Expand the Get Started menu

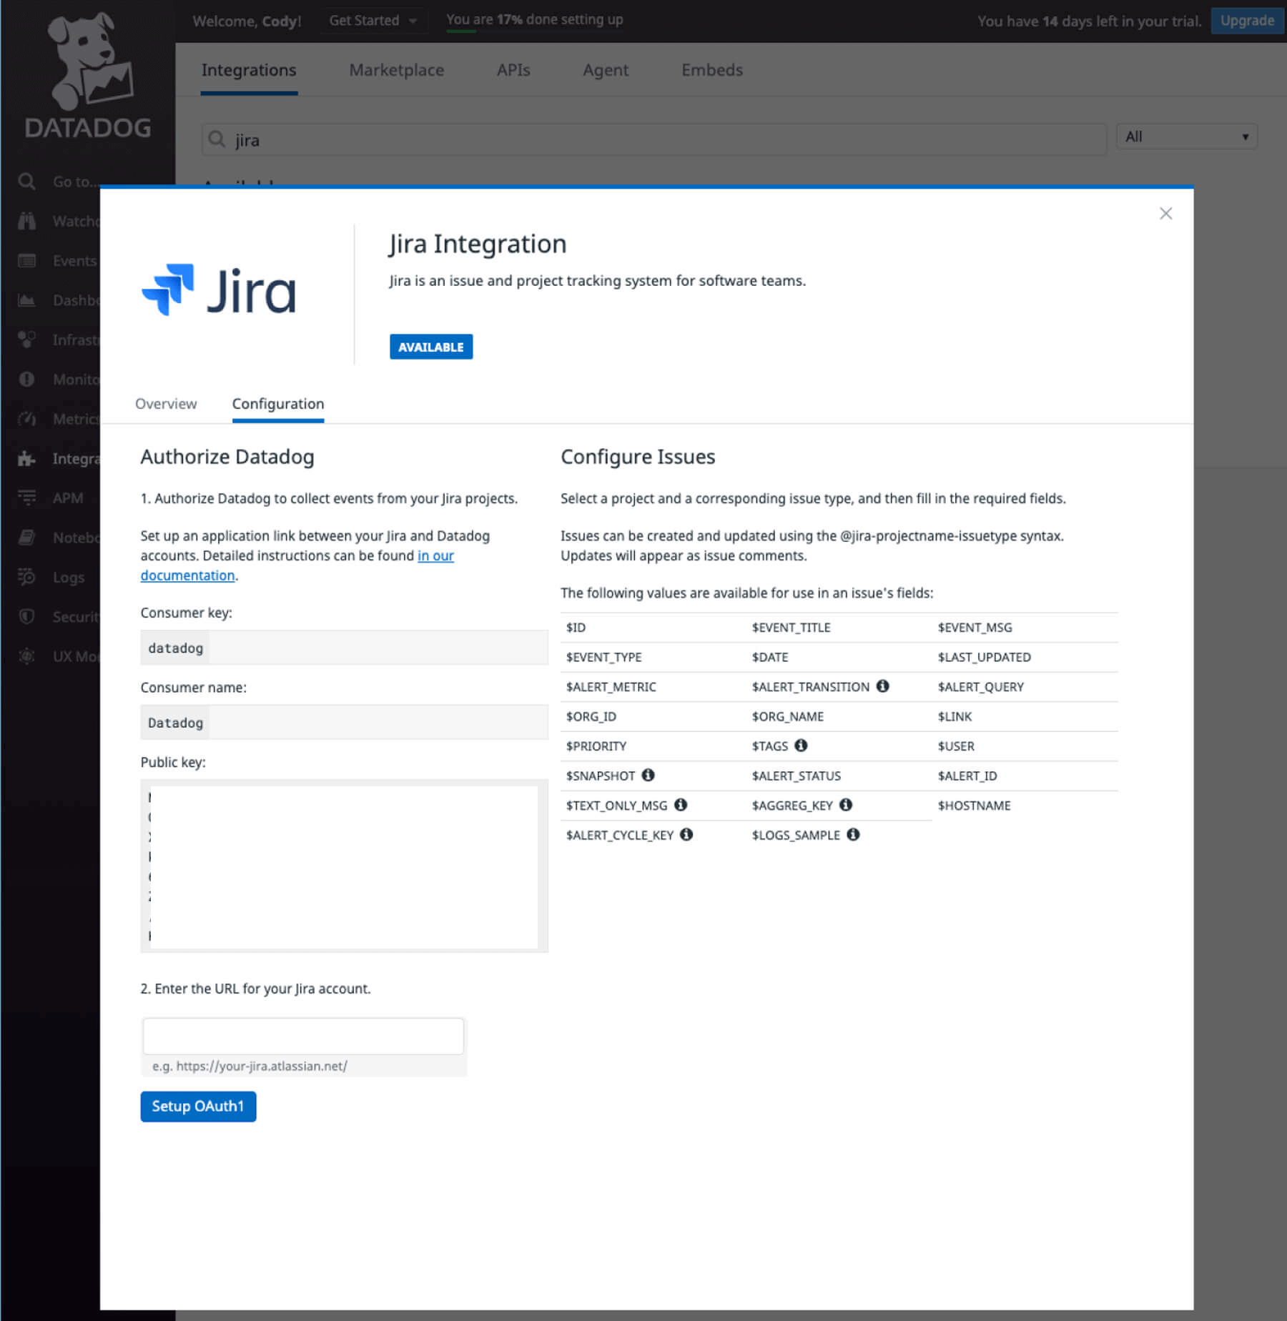coord(373,20)
